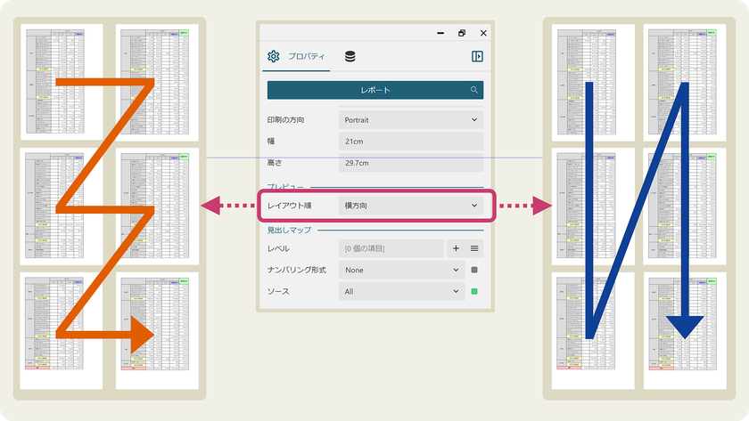The width and height of the screenshot is (749, 421).
Task: Toggle the green square beside ソース
Action: [474, 291]
